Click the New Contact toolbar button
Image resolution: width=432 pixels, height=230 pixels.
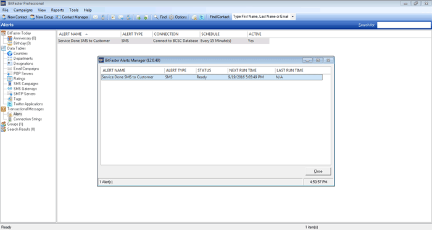coord(15,17)
